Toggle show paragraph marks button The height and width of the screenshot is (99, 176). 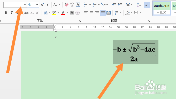coord(147,5)
